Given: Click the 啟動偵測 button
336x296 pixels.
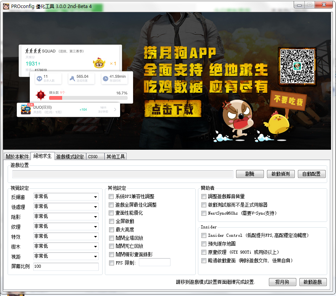Looking at the screenshot, I should pyautogui.click(x=281, y=174).
